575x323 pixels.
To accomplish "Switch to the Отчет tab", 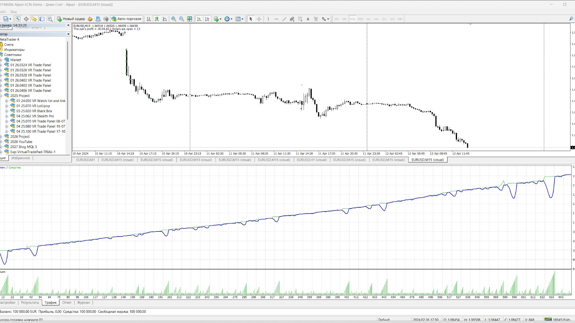I will coord(67,303).
